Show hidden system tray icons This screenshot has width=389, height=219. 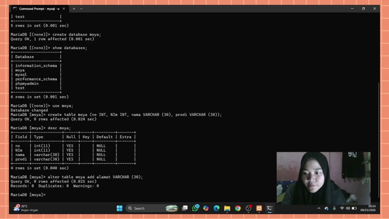[319, 208]
